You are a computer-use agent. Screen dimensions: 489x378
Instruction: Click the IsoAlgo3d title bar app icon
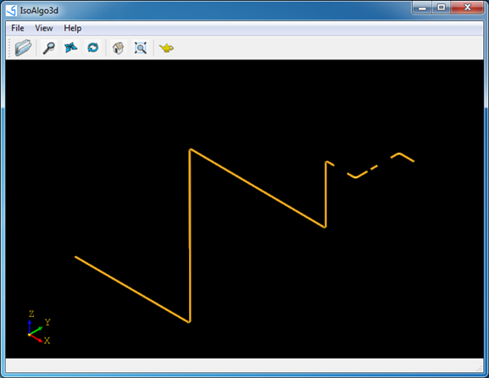point(12,10)
